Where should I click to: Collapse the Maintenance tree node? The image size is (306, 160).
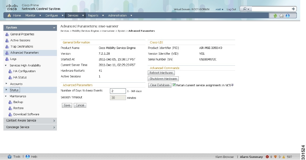coord(6,96)
